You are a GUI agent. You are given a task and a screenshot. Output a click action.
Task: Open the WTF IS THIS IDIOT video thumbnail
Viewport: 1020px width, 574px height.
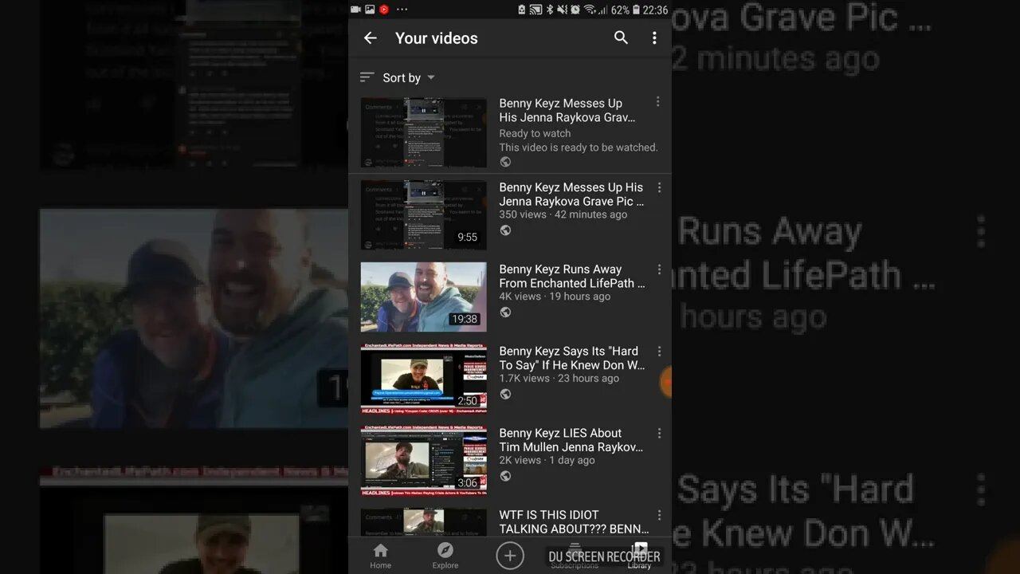click(423, 522)
